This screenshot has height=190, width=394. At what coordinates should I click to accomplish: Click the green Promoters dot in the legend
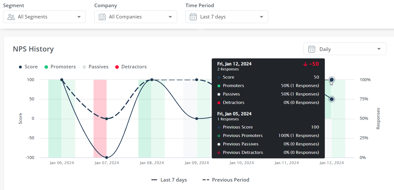pyautogui.click(x=47, y=67)
